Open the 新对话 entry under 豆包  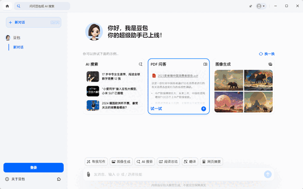18,47
